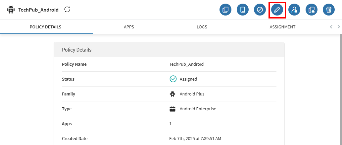
Task: Click the user lock permissions icon
Action: click(294, 10)
